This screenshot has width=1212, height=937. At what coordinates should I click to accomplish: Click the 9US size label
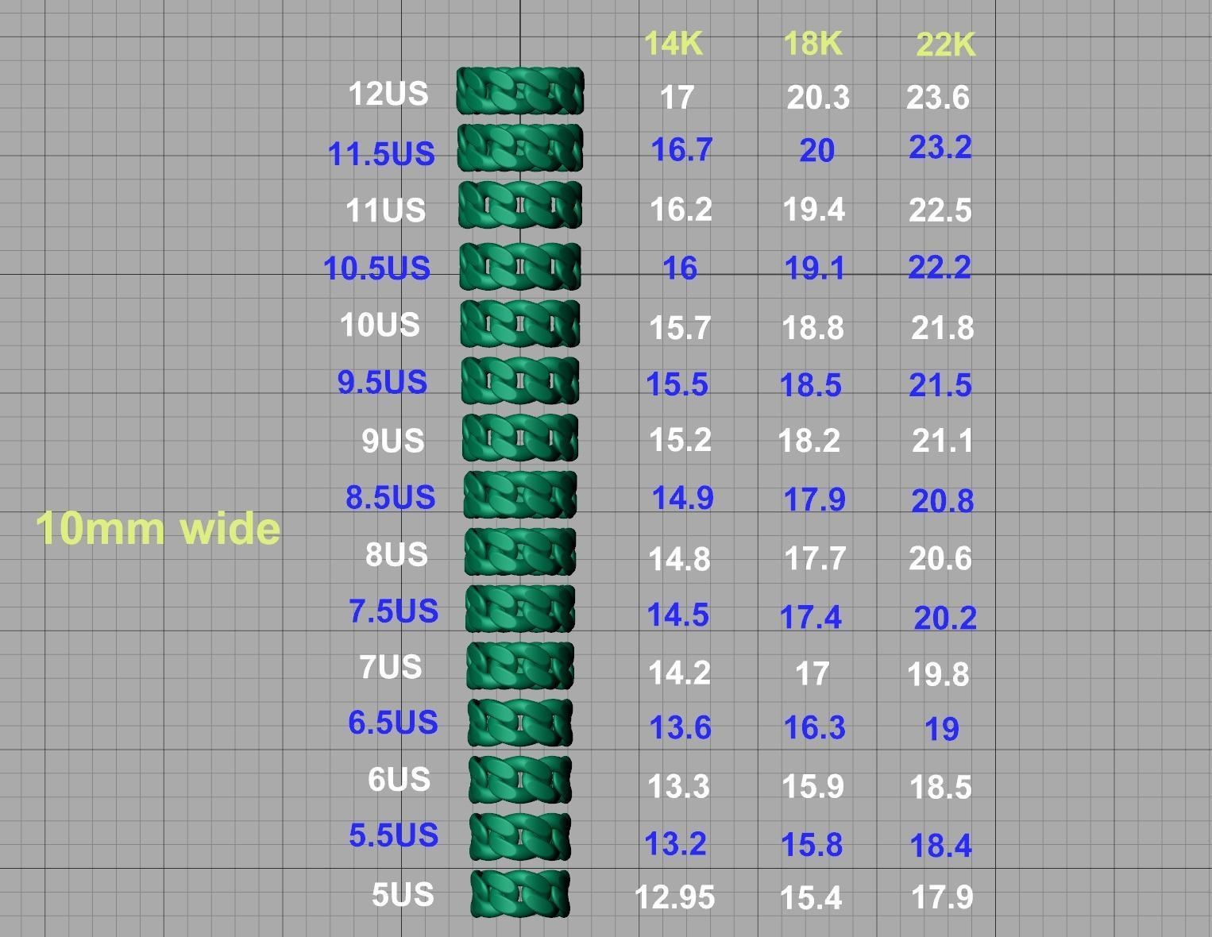[x=393, y=440]
